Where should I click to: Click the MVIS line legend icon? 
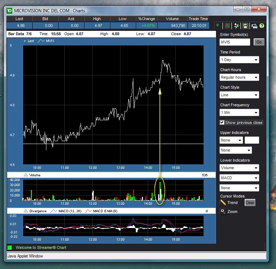[41, 41]
